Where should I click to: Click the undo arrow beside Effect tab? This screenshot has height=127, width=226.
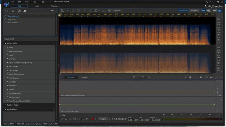click(149, 77)
